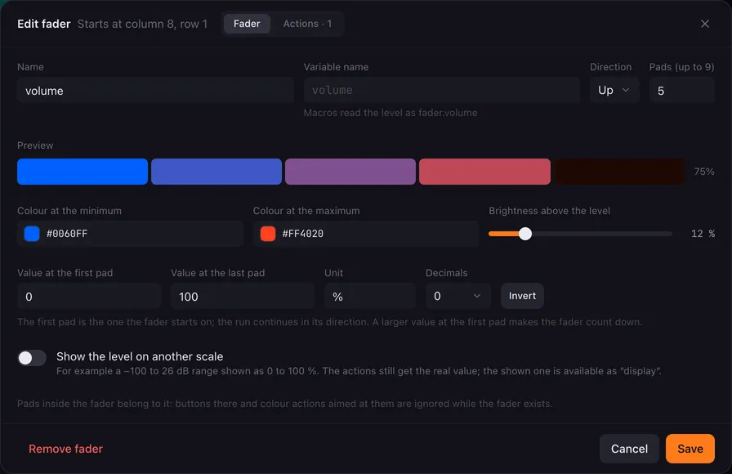Open the Actions · 1 tab
This screenshot has width=732, height=474.
[x=307, y=24]
